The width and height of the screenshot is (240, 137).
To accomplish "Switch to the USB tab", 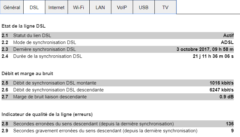I will [x=143, y=7].
